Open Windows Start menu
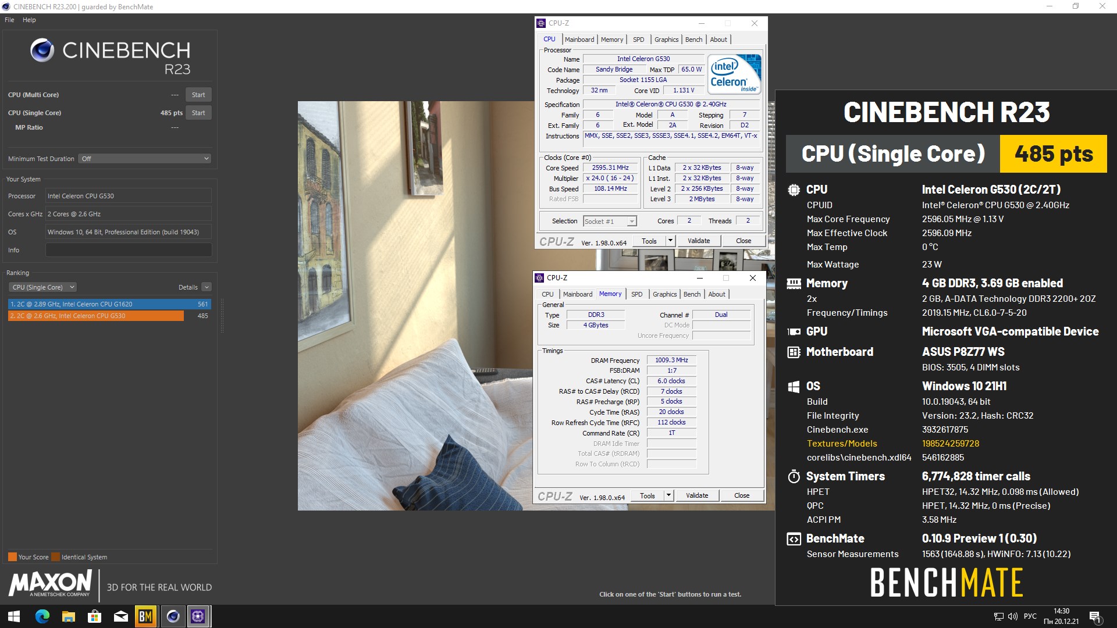The height and width of the screenshot is (628, 1117). point(14,616)
